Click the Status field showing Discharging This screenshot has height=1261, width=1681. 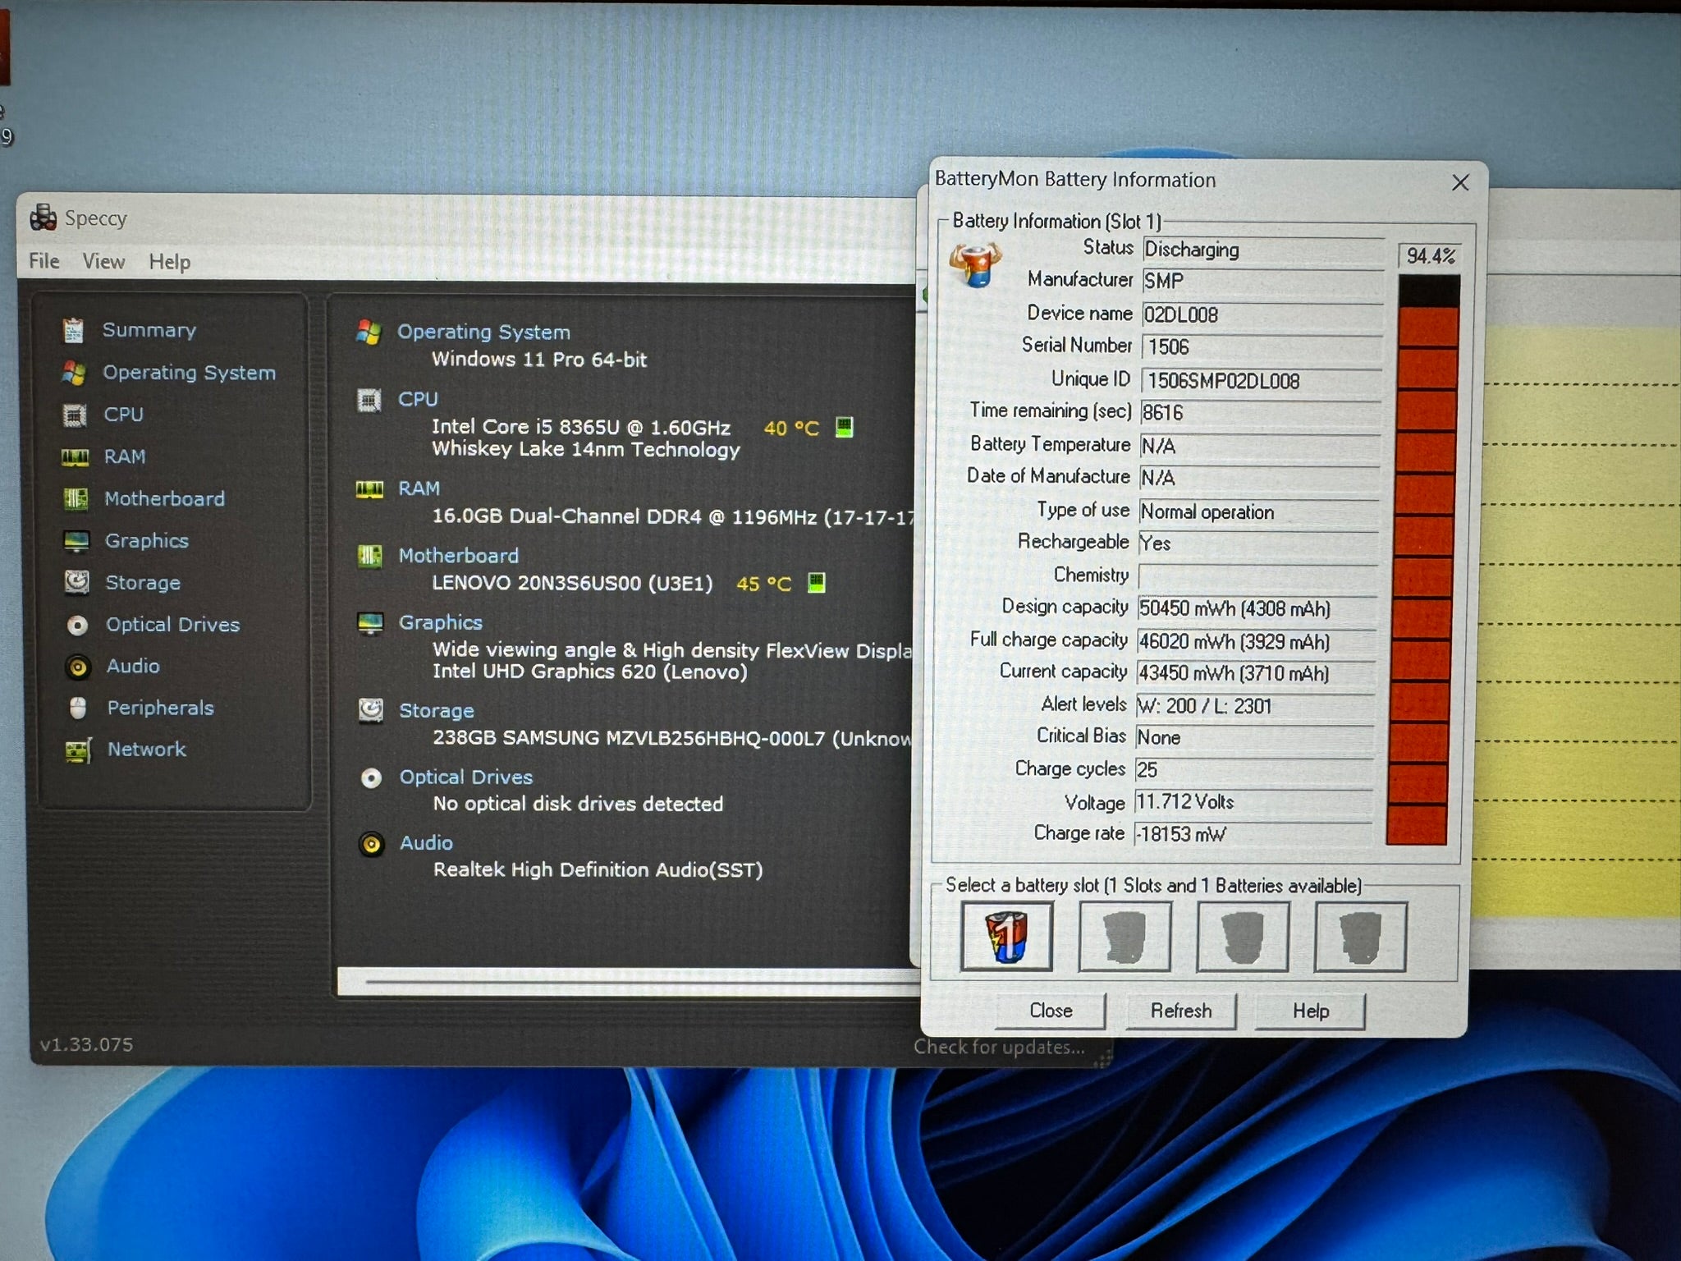[1262, 250]
